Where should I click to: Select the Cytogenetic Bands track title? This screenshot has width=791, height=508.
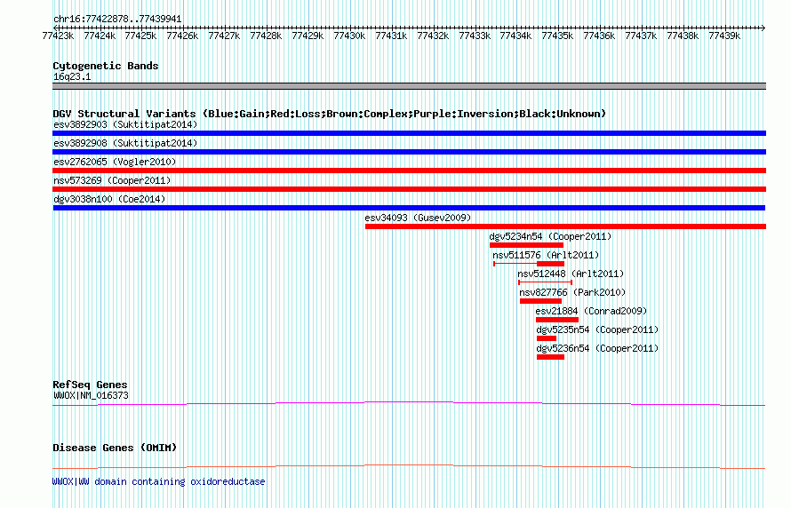[106, 66]
